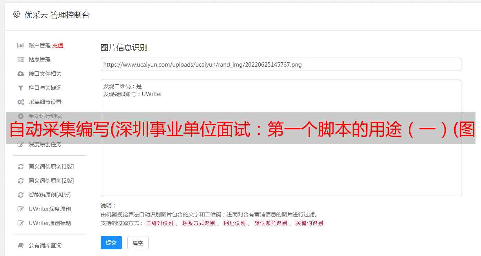
Task: Click the cloud upload icon for 接口文件相关
Action: coord(21,74)
